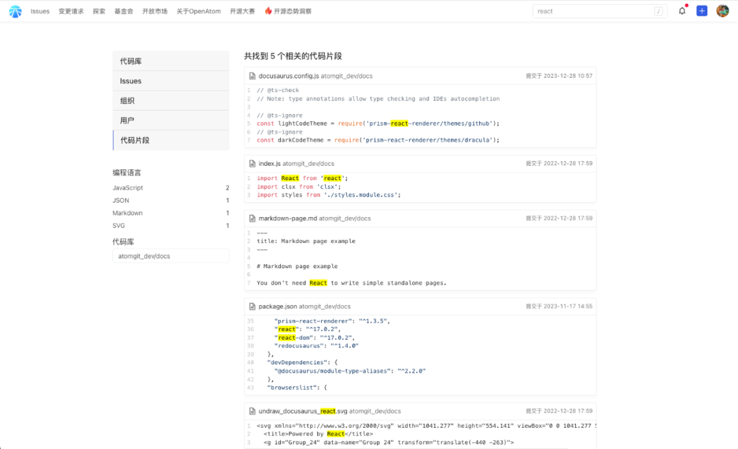Select 代码片段 search category

pos(171,140)
